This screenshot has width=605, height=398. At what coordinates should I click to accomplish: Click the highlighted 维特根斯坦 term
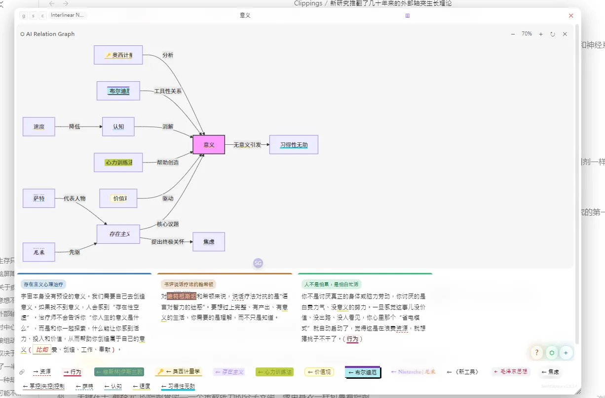coord(182,297)
